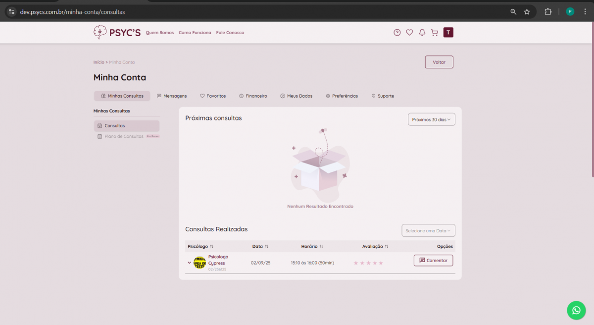The image size is (594, 325).
Task: Click the help question mark icon
Action: tap(397, 33)
